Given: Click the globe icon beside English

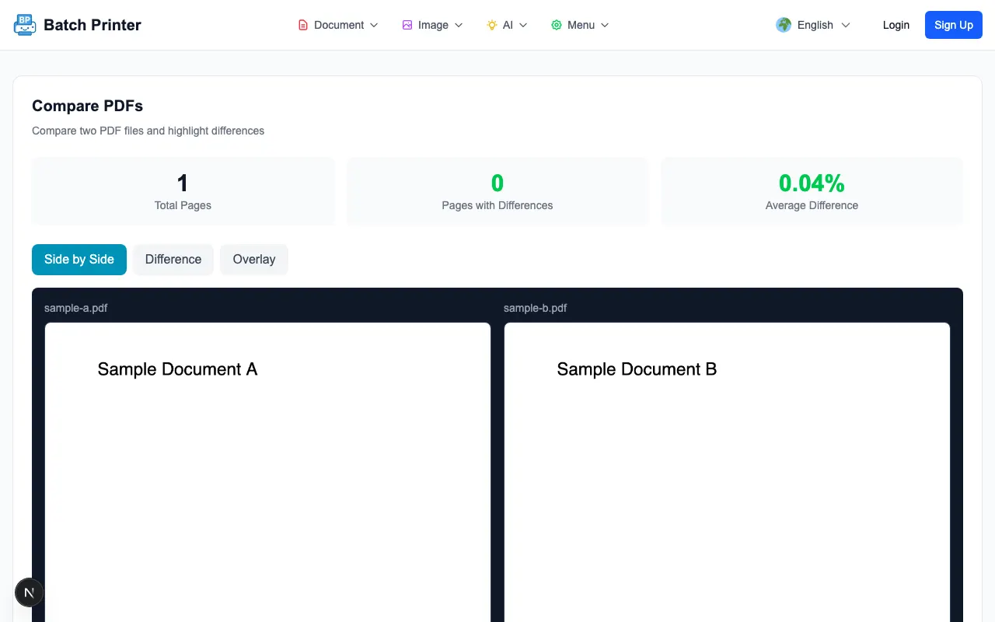Looking at the screenshot, I should pos(784,25).
